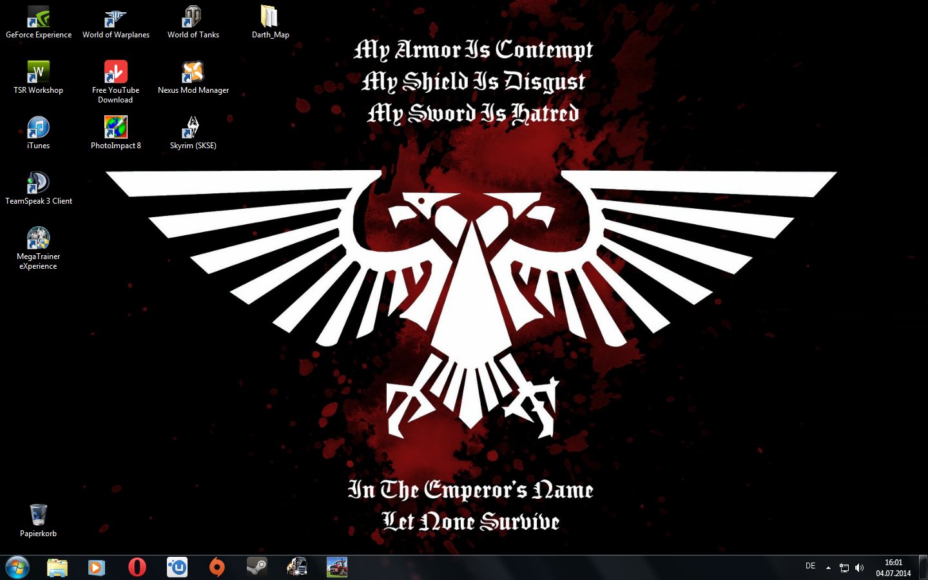
Task: Select the World of Tanks shortcut
Action: (x=193, y=17)
